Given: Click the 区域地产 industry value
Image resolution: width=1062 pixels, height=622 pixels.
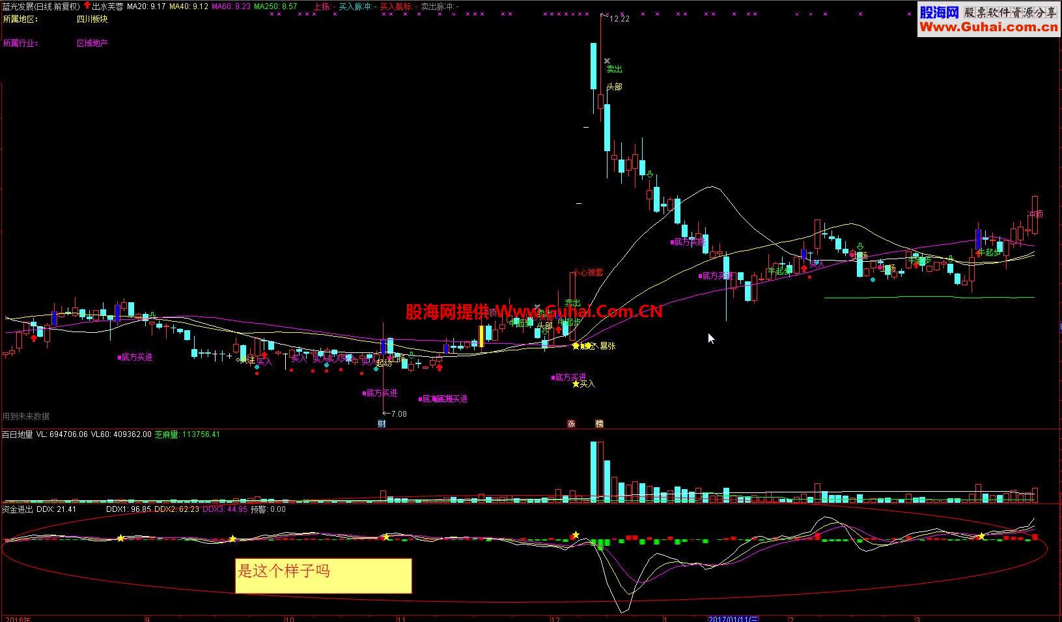Looking at the screenshot, I should 92,43.
